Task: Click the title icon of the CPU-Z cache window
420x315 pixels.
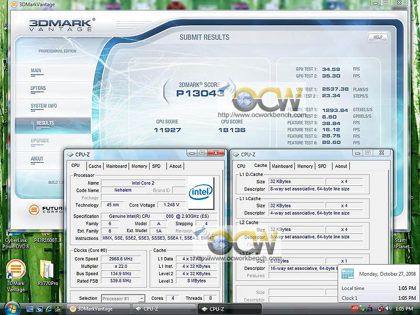Action: 236,154
